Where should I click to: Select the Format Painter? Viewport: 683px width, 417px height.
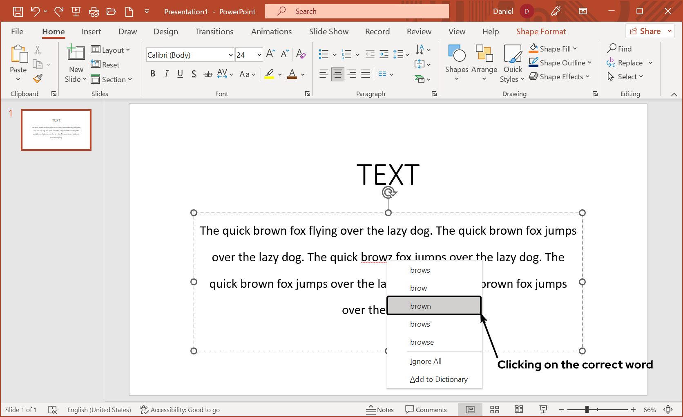click(x=38, y=78)
